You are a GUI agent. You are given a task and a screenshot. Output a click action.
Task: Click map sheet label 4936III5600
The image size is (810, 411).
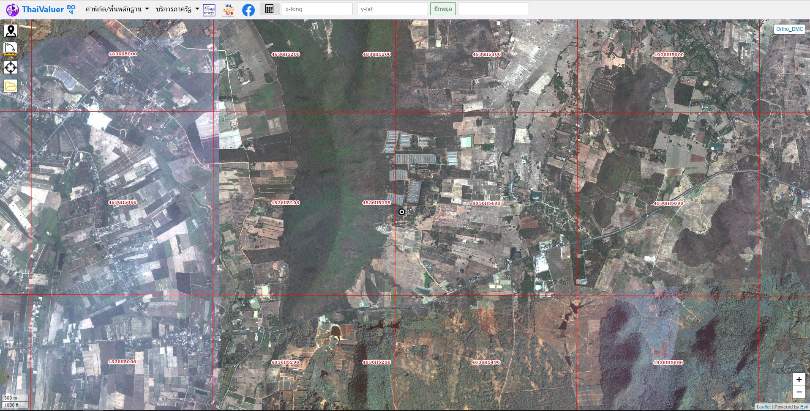(x=669, y=55)
